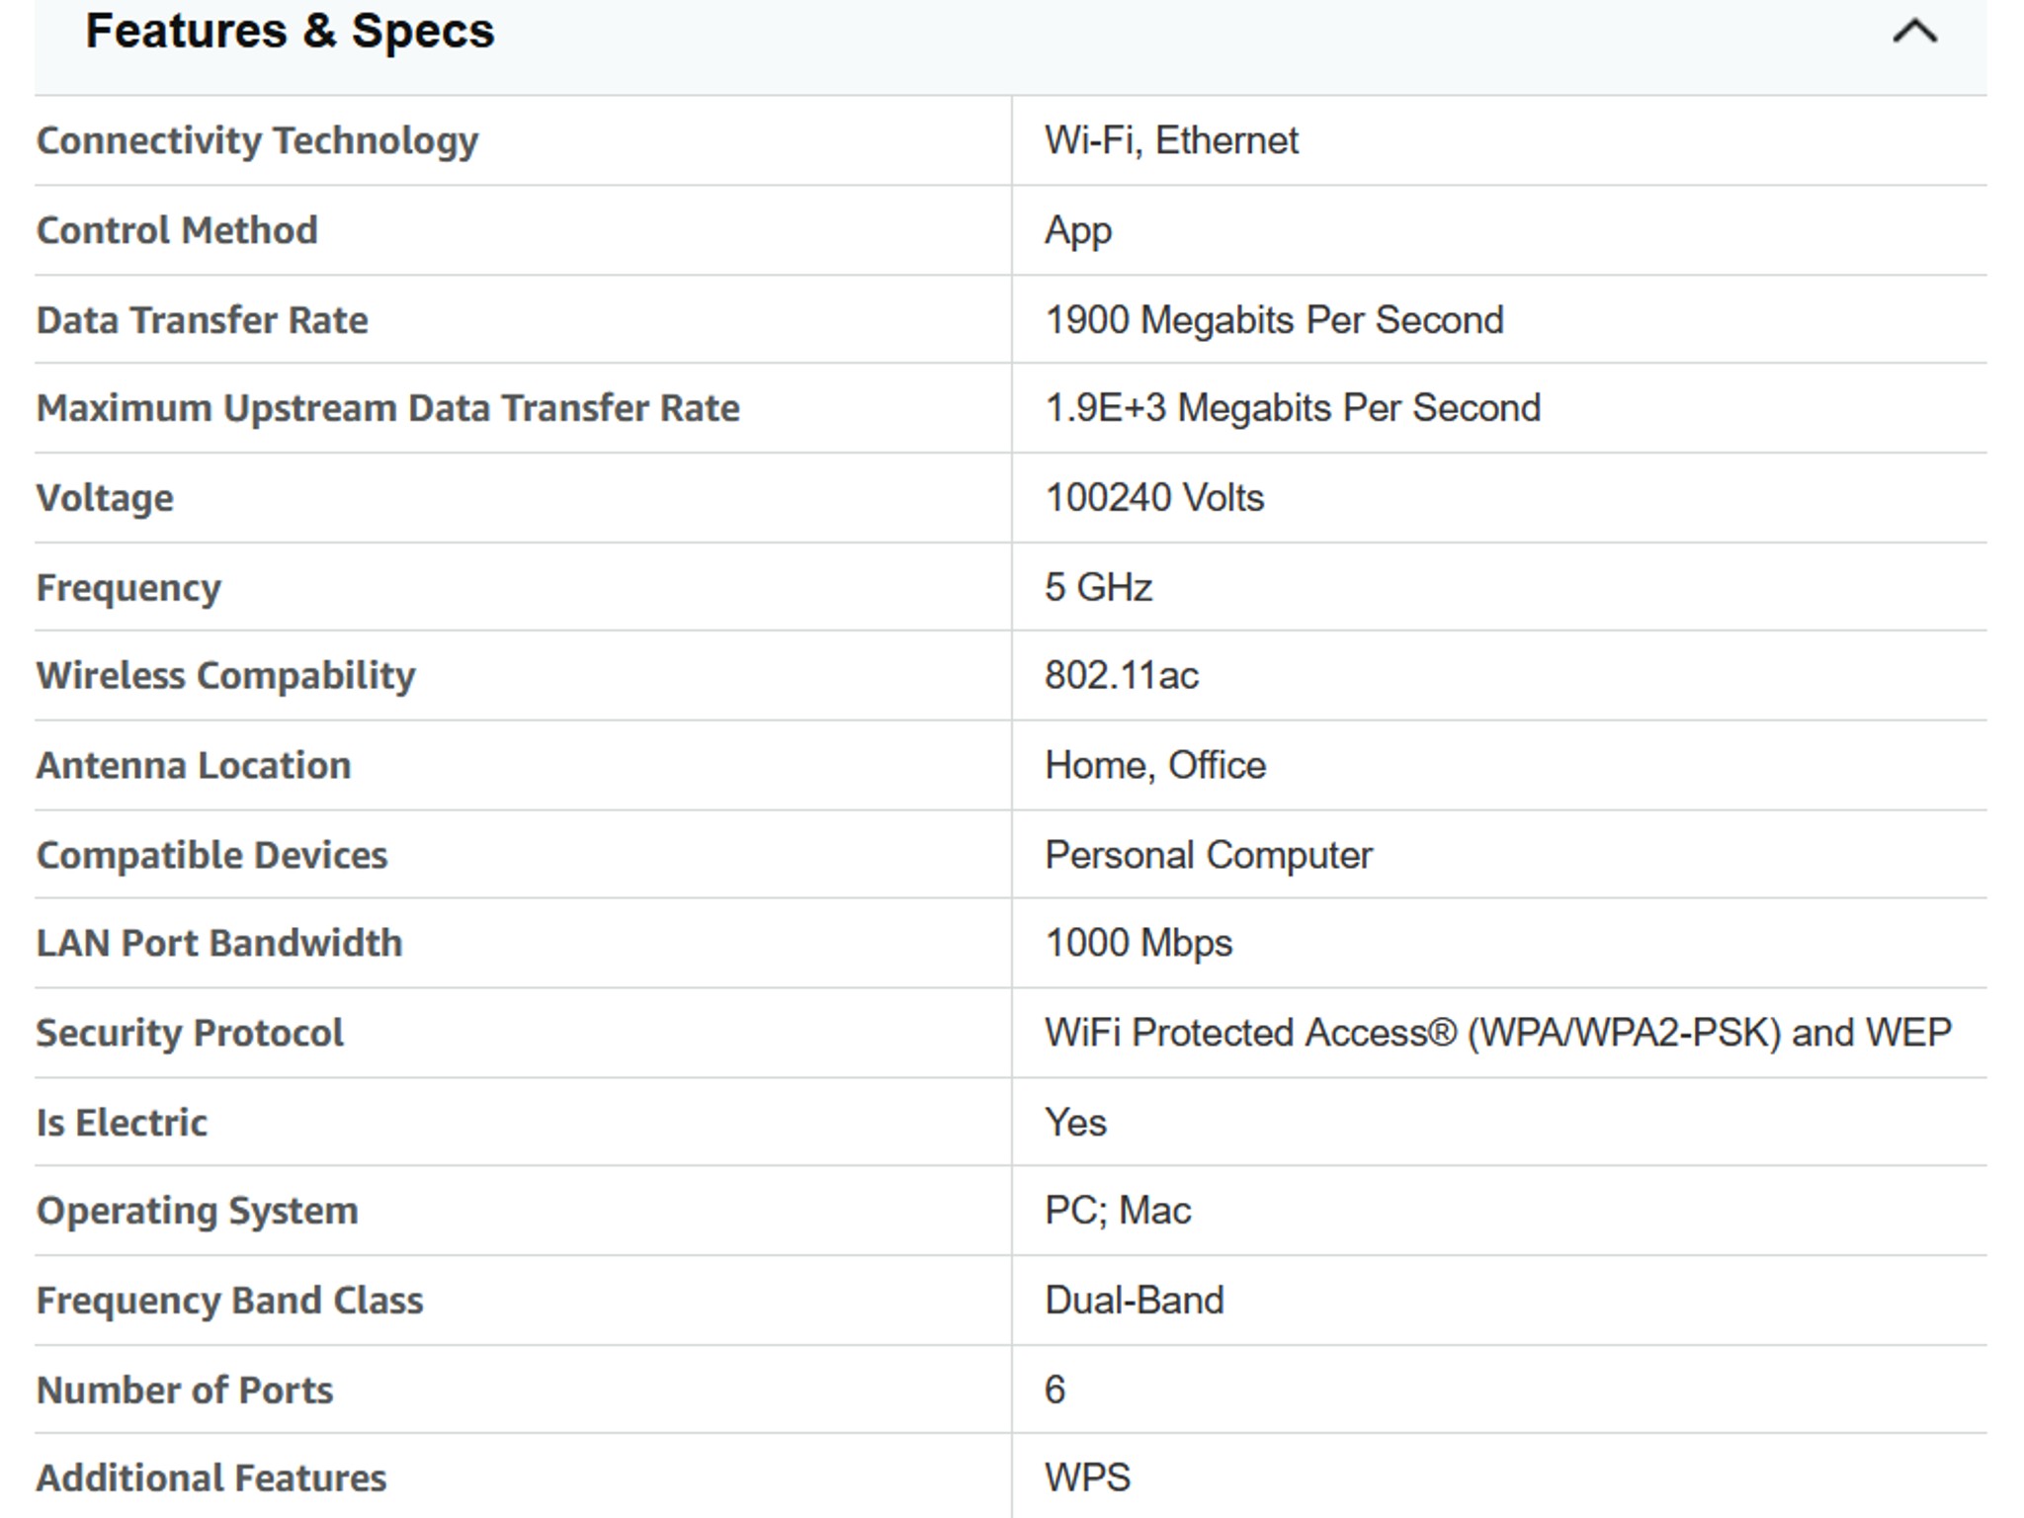This screenshot has height=1518, width=2024.
Task: Click the LAN Port Bandwidth label
Action: [x=219, y=943]
